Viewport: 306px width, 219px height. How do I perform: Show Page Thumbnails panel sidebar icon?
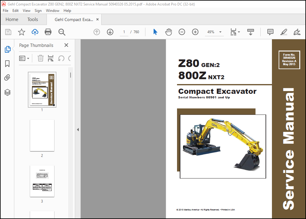(7, 49)
